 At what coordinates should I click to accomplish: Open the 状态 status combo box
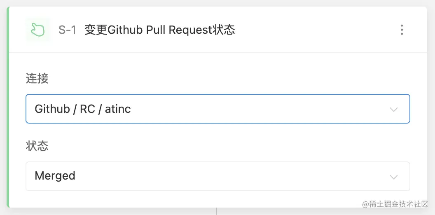click(x=218, y=176)
